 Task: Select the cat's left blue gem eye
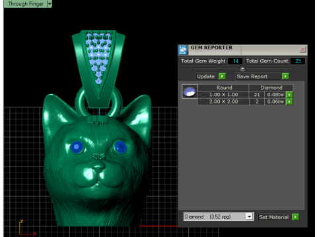(x=77, y=147)
